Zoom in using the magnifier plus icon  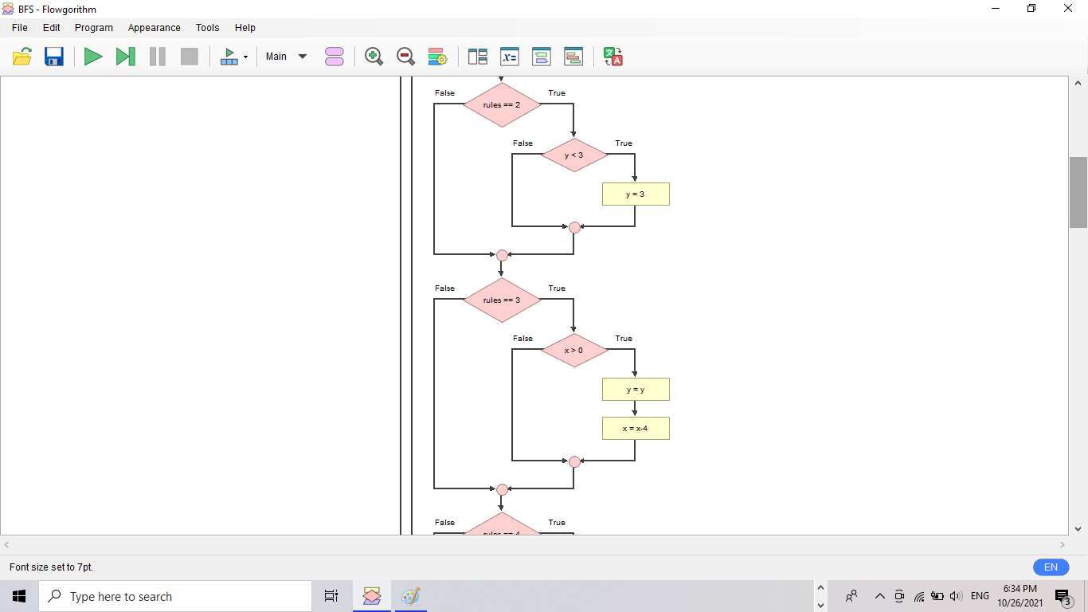point(374,57)
